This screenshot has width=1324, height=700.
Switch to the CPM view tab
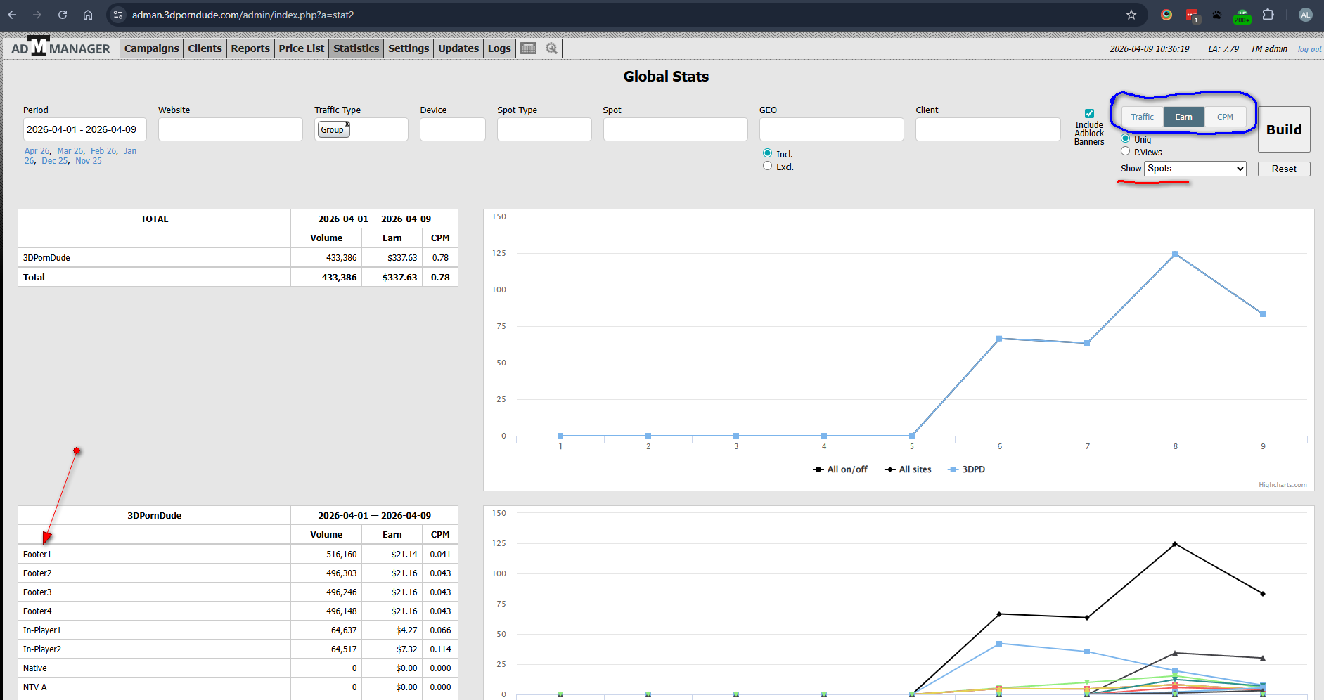pos(1225,117)
